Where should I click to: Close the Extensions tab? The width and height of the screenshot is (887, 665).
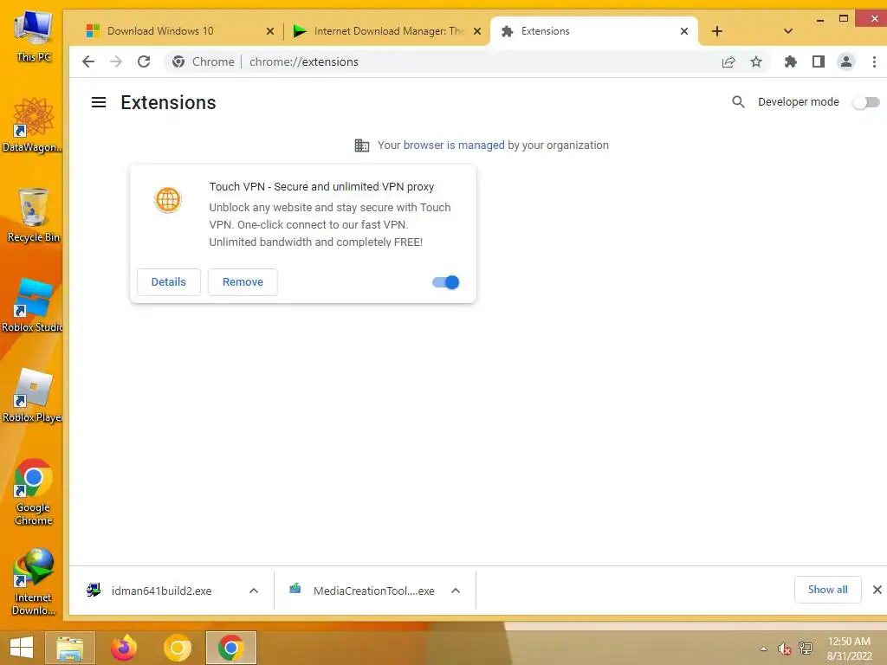click(x=684, y=31)
